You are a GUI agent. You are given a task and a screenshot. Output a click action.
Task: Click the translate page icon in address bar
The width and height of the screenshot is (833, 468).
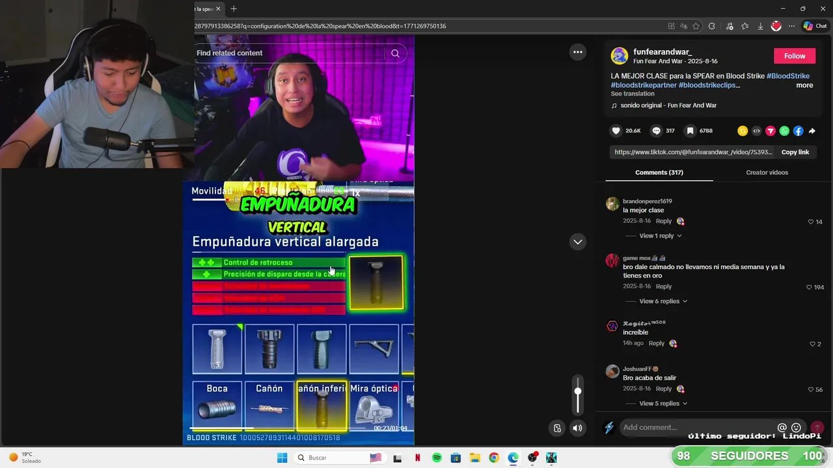[x=683, y=26]
